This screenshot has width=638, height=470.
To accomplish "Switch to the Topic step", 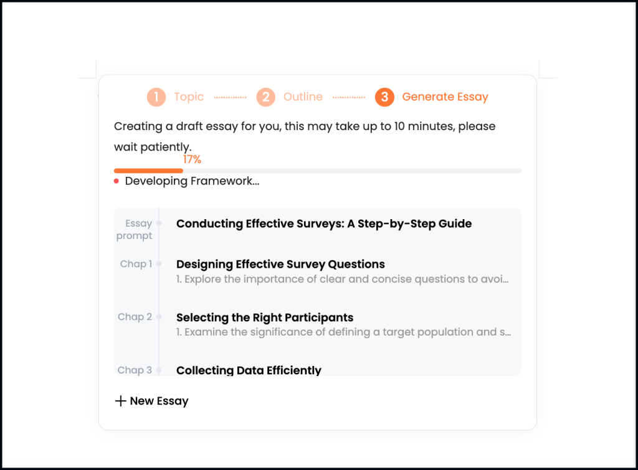I will (188, 97).
